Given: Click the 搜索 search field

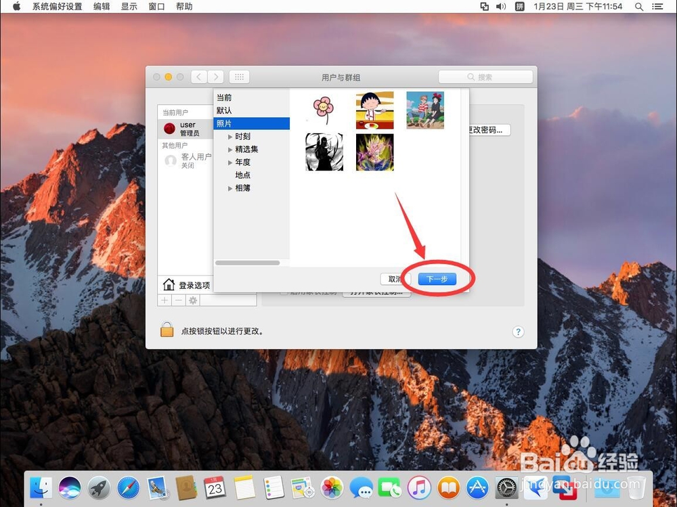Looking at the screenshot, I should 485,77.
